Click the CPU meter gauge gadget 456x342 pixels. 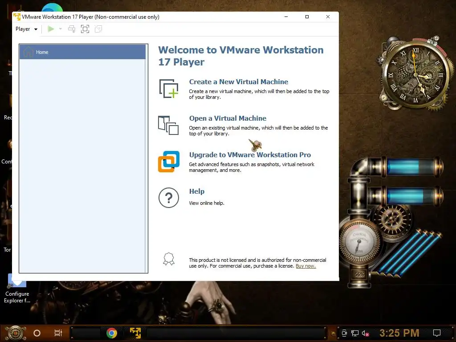pos(359,242)
